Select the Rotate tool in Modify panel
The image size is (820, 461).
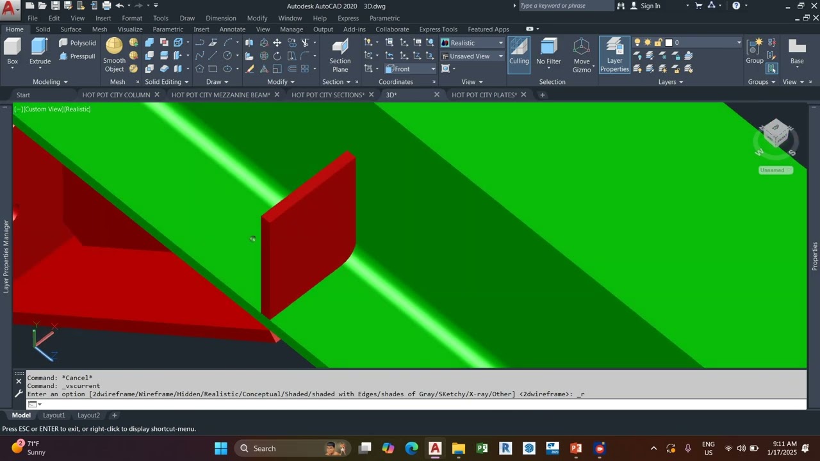[277, 56]
